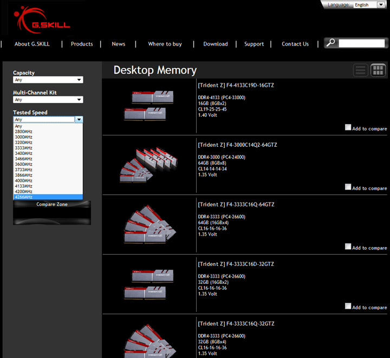Click the 1.40 Volt text
Screen dimensions: 390x358
[207, 115]
